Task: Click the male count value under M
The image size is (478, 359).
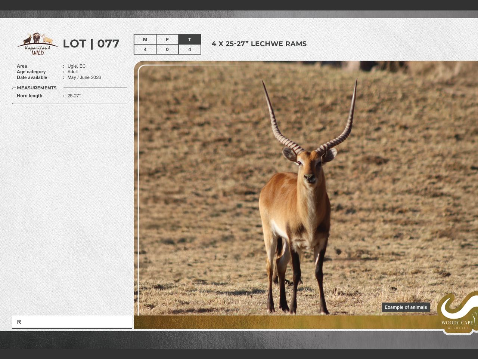Action: point(145,49)
